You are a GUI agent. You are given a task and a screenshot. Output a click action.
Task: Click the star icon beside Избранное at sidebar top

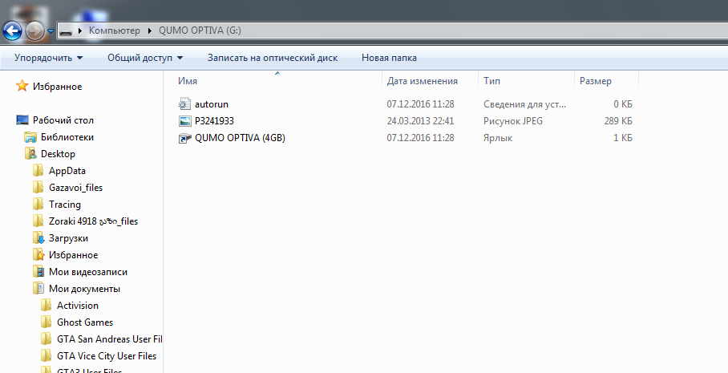(x=22, y=87)
